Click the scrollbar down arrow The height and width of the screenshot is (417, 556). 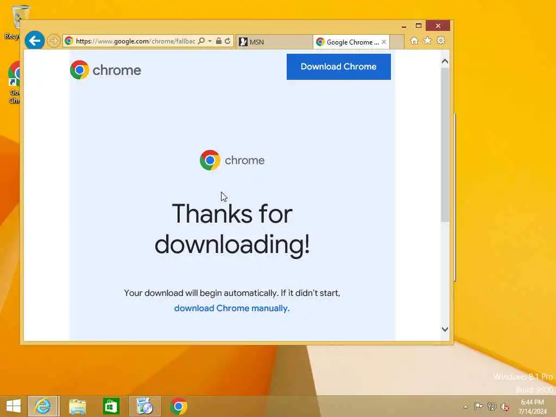click(445, 329)
